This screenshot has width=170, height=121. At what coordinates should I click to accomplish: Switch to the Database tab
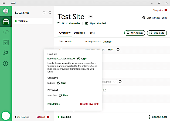(x=79, y=33)
